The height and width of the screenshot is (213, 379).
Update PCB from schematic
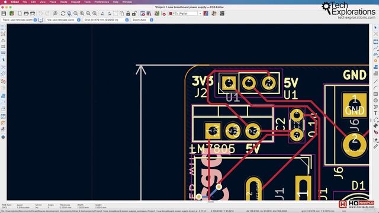(157, 14)
